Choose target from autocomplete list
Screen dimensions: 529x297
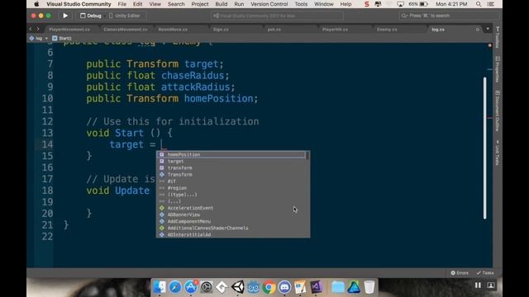(x=231, y=162)
